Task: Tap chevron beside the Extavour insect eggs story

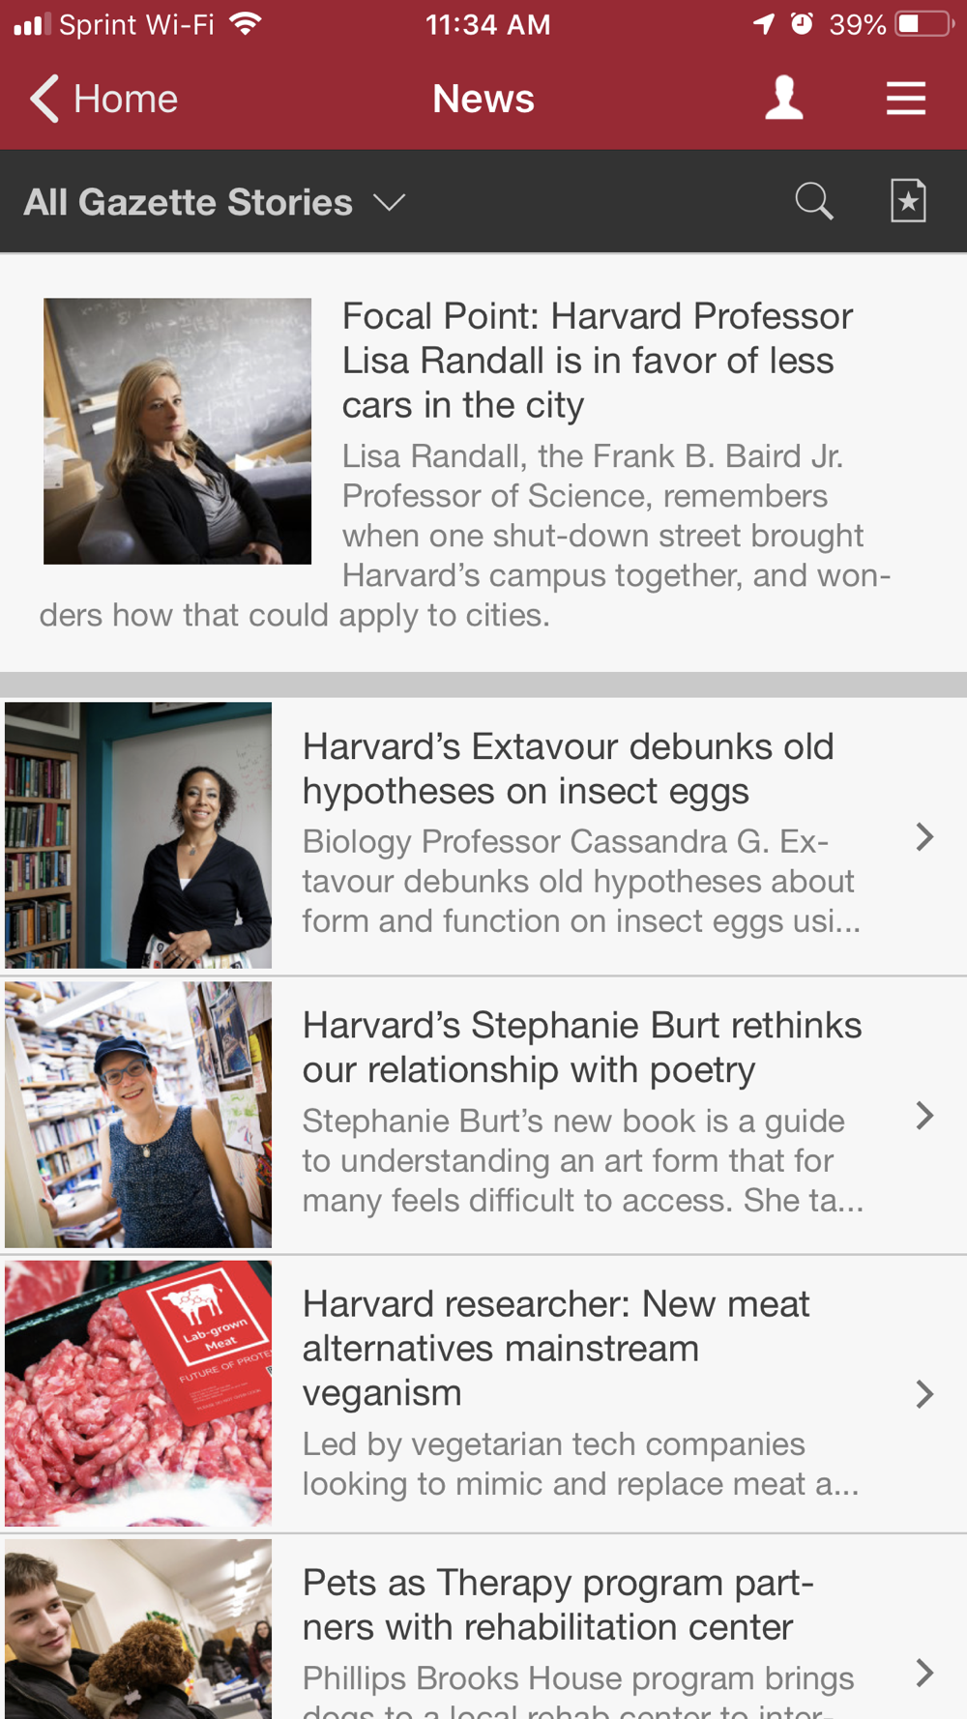Action: 924,836
